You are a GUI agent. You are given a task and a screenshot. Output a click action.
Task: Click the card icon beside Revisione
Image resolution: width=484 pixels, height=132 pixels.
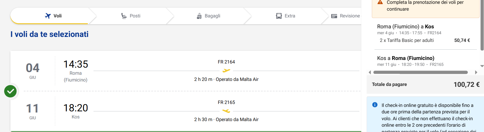(334, 16)
